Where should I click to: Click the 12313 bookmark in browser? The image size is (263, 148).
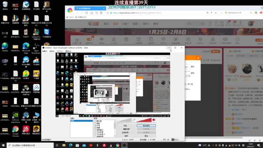coord(70,17)
